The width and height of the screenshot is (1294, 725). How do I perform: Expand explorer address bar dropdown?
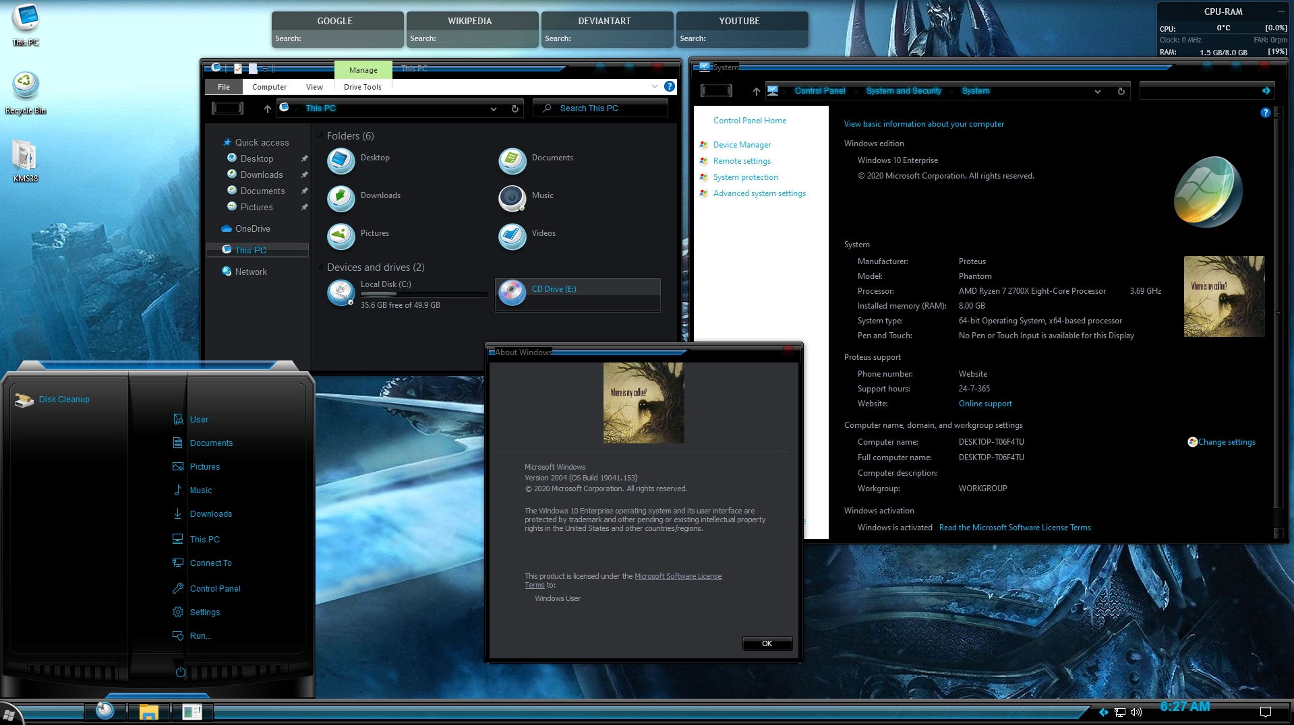[494, 108]
